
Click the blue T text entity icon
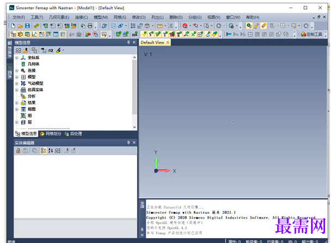click(165, 34)
